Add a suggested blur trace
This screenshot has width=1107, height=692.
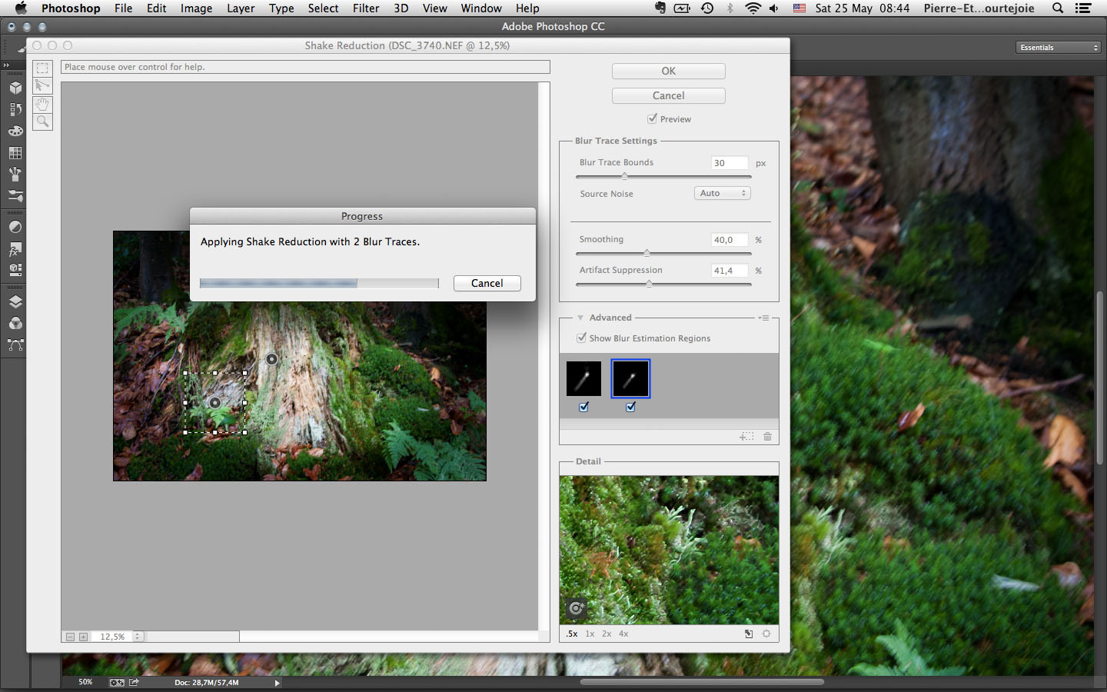point(746,437)
